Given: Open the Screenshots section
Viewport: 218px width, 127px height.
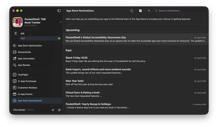Looking at the screenshot, I should [x=37, y=52].
